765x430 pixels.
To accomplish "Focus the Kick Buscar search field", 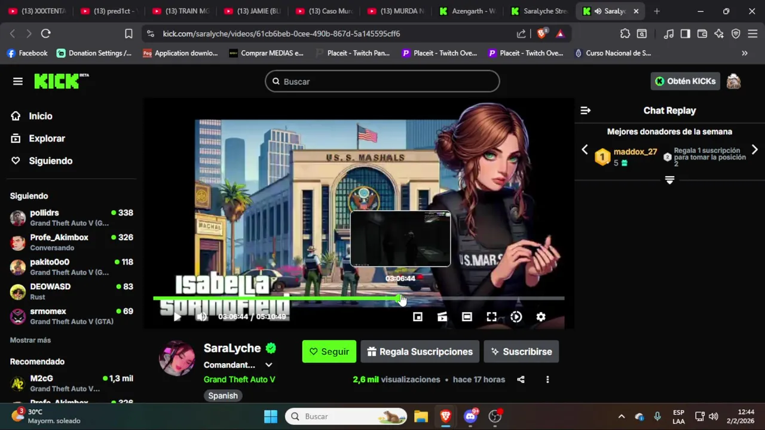I will coord(382,81).
